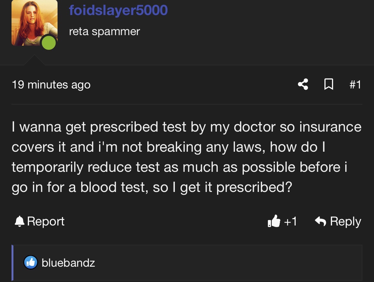Screen dimensions: 374x282
Task: Click the curved reply arrow icon
Action: tap(321, 221)
